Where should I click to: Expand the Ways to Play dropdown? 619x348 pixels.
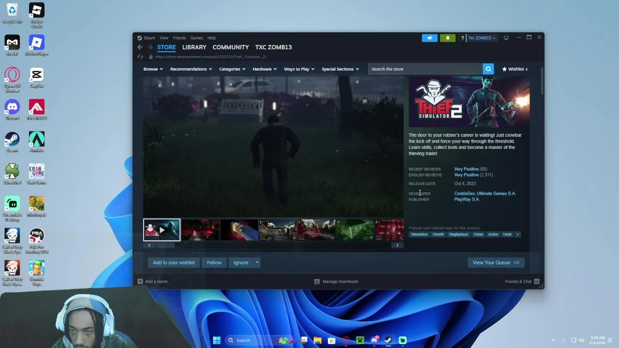click(x=299, y=69)
